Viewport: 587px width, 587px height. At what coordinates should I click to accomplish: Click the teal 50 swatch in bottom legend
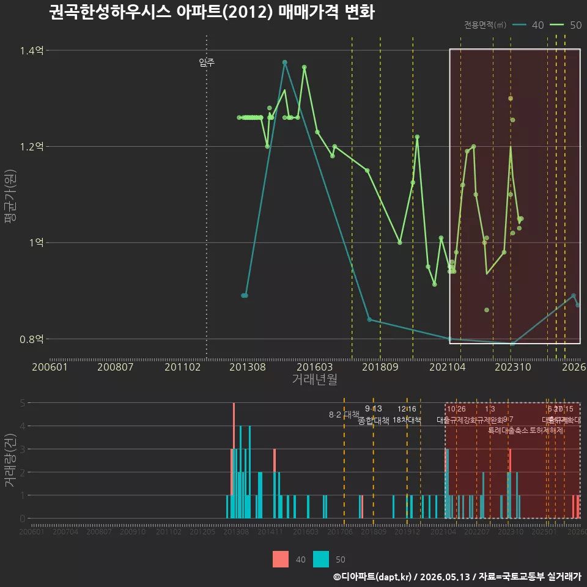click(321, 559)
